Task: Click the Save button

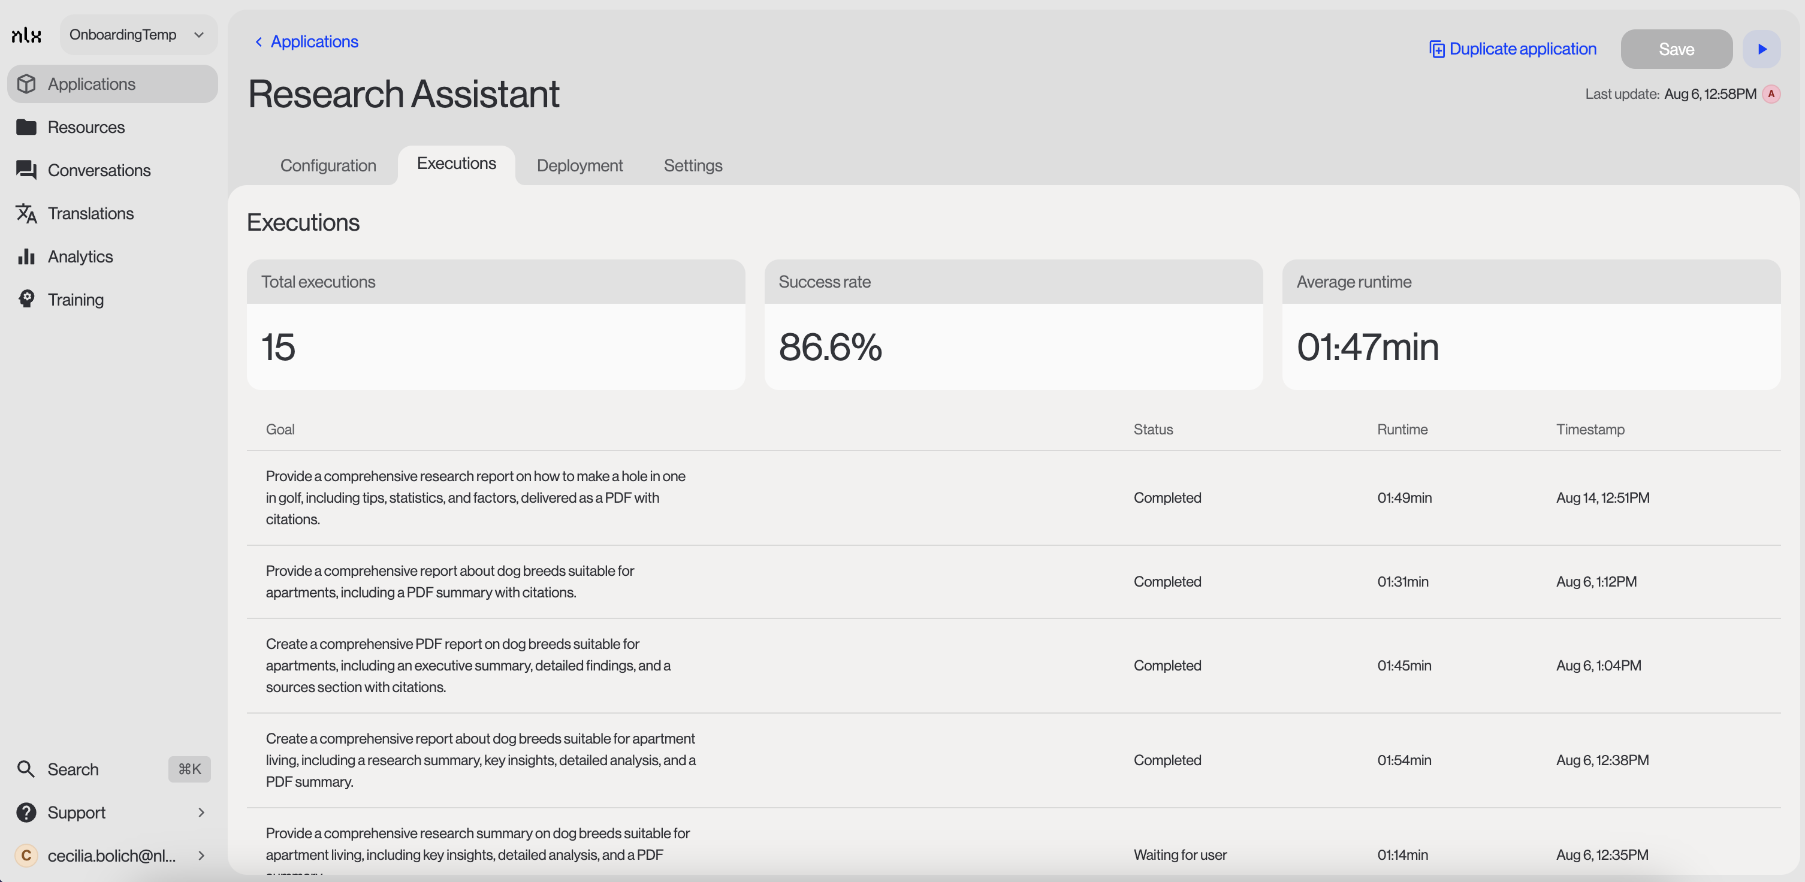Action: point(1676,49)
